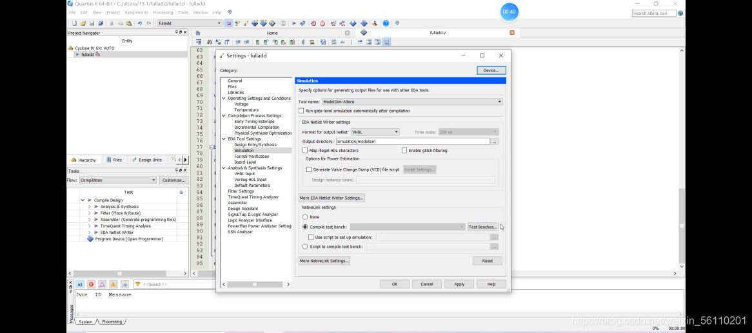Screen dimensions: 752x333
Task: Click the binoculars Find icon in the editor toolbar
Action: coord(209,42)
